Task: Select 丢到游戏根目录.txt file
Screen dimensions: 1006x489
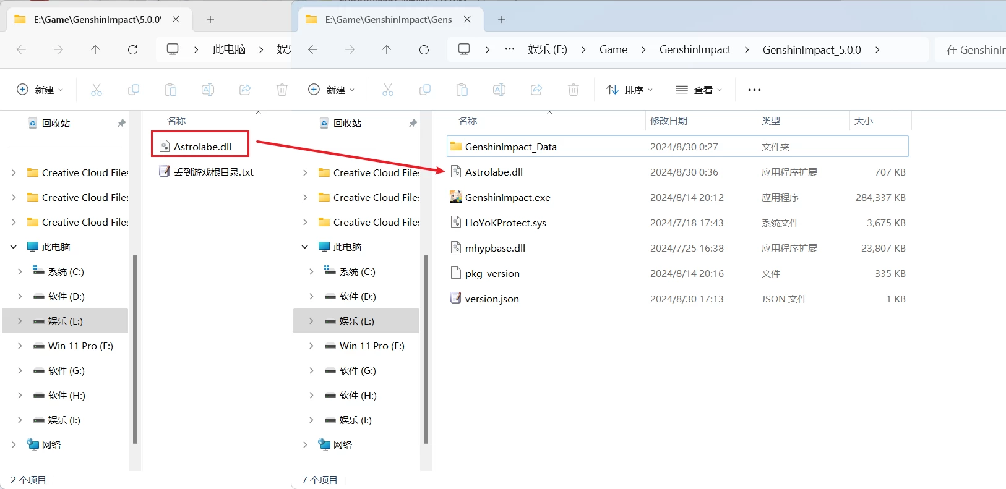Action: [x=207, y=172]
